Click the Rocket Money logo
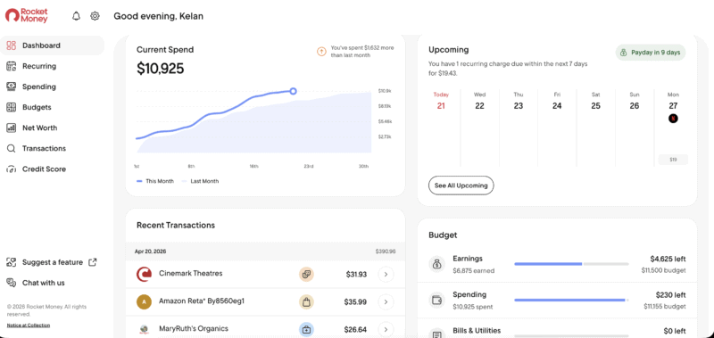Screen dimensions: 714x338 coord(27,16)
